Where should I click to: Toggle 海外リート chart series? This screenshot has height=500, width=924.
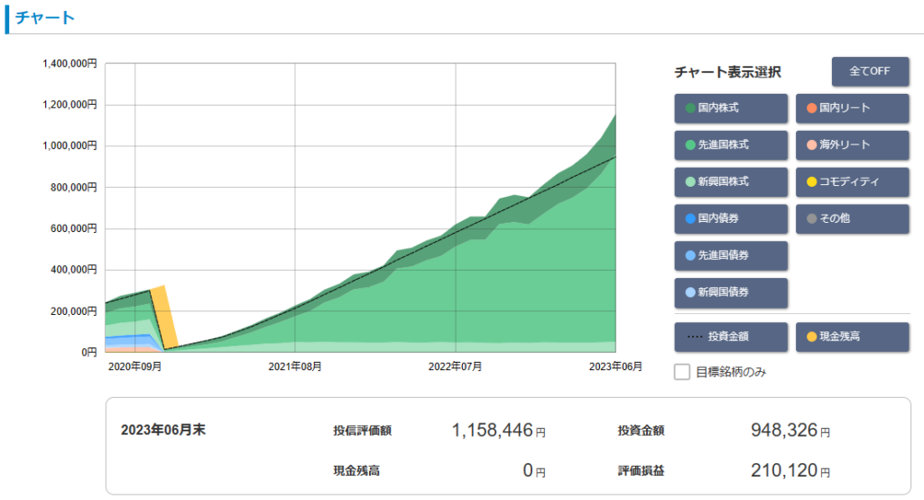pos(852,144)
